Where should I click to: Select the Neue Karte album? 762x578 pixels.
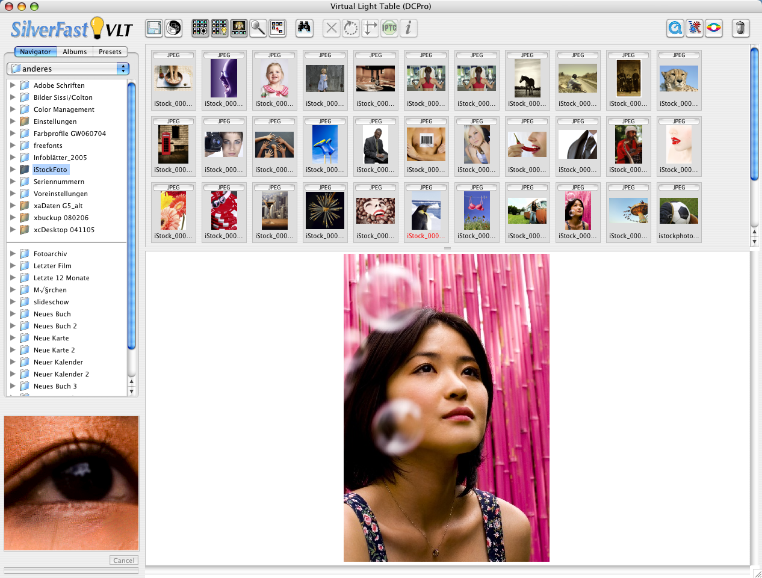click(x=51, y=338)
